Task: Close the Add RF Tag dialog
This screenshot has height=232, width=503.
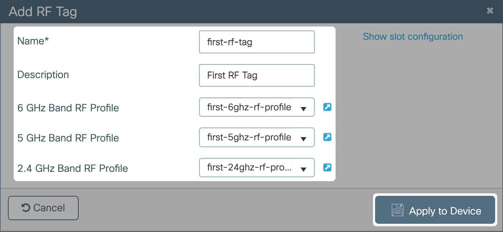Action: [490, 11]
